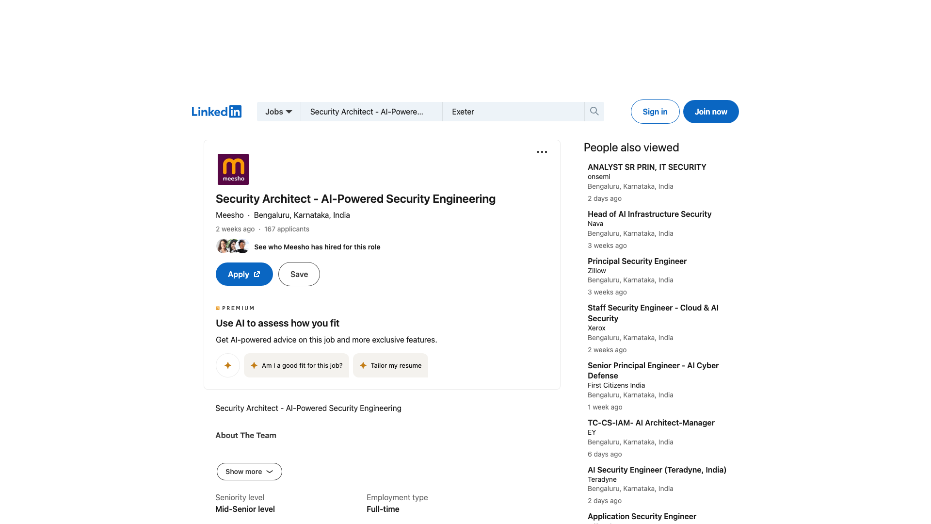931x524 pixels.
Task: Open ANALYST SR PRIN, IT SECURITY job
Action: [x=647, y=167]
